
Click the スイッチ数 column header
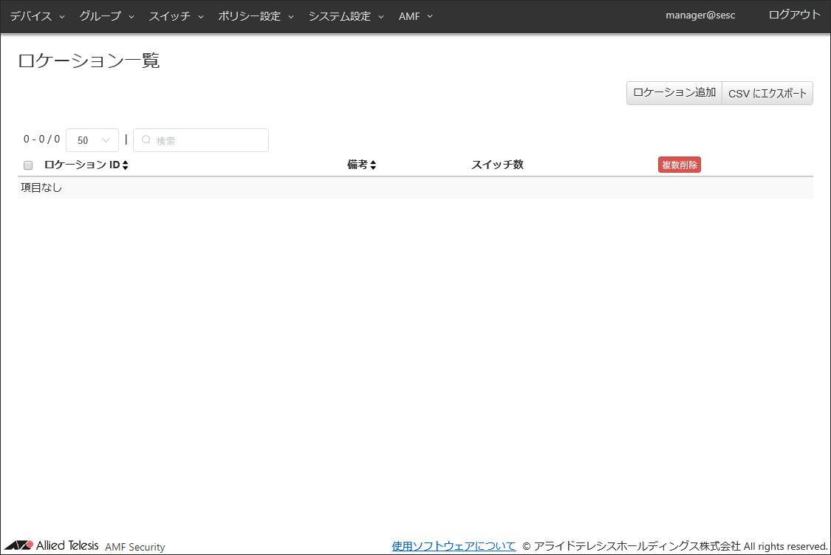pyautogui.click(x=497, y=165)
